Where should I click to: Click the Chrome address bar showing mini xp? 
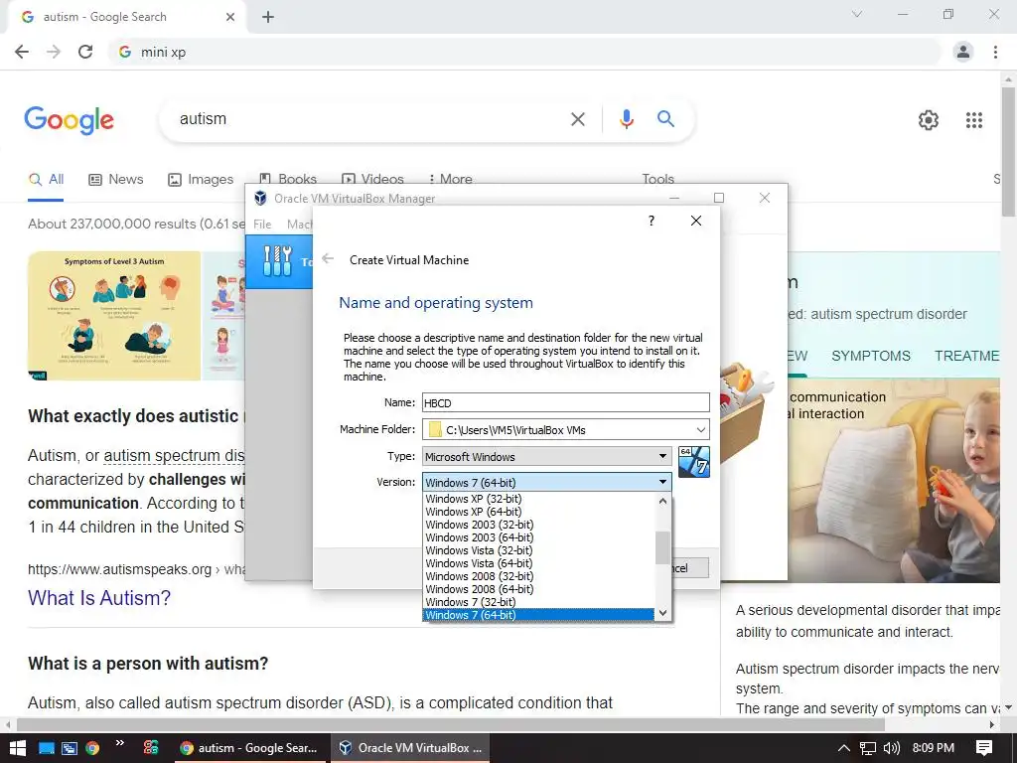click(524, 52)
